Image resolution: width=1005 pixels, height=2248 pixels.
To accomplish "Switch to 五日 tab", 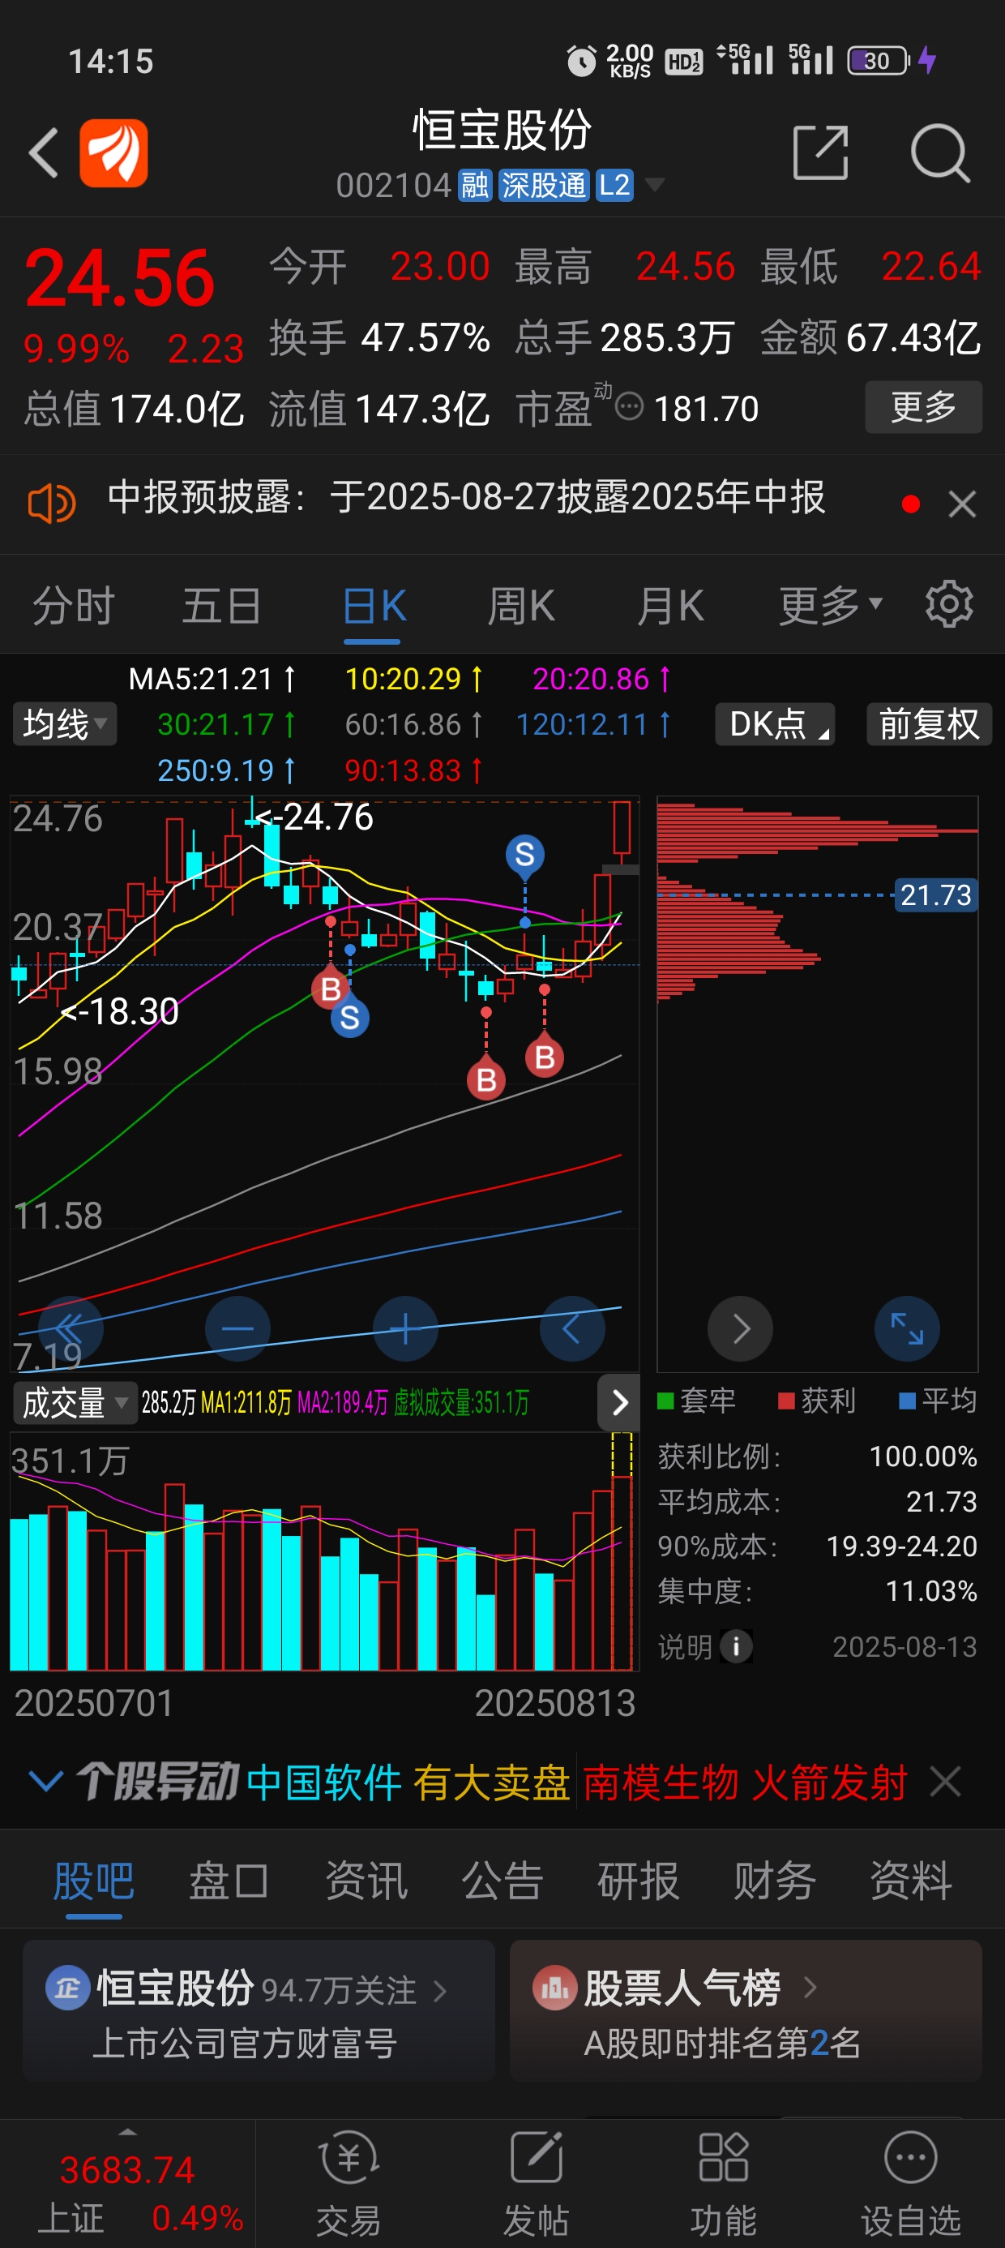I will 221,605.
